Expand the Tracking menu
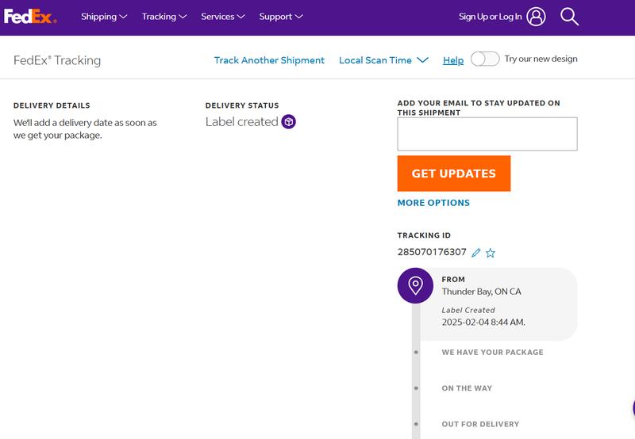635x439 pixels. click(164, 17)
